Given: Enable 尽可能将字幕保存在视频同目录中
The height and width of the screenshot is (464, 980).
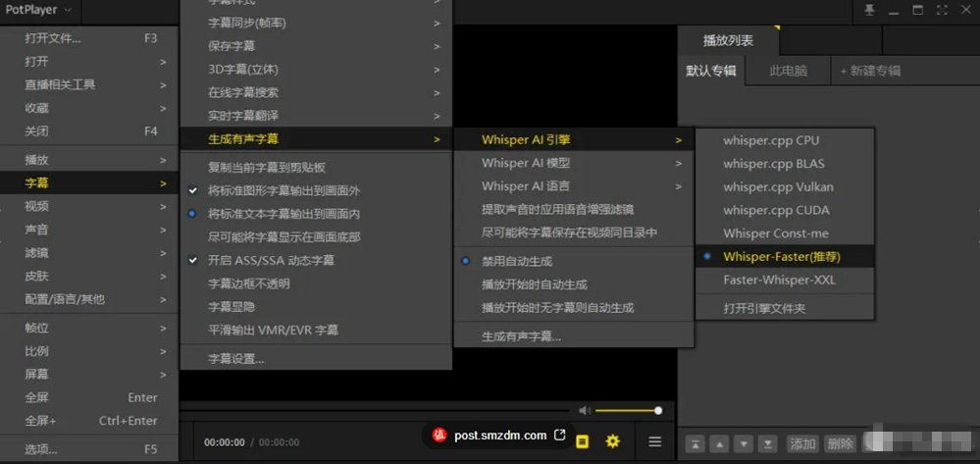Looking at the screenshot, I should point(574,232).
